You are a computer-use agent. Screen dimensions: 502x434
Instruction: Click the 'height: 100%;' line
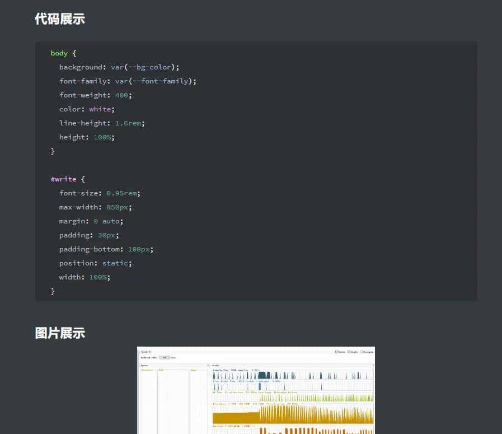[x=87, y=137]
